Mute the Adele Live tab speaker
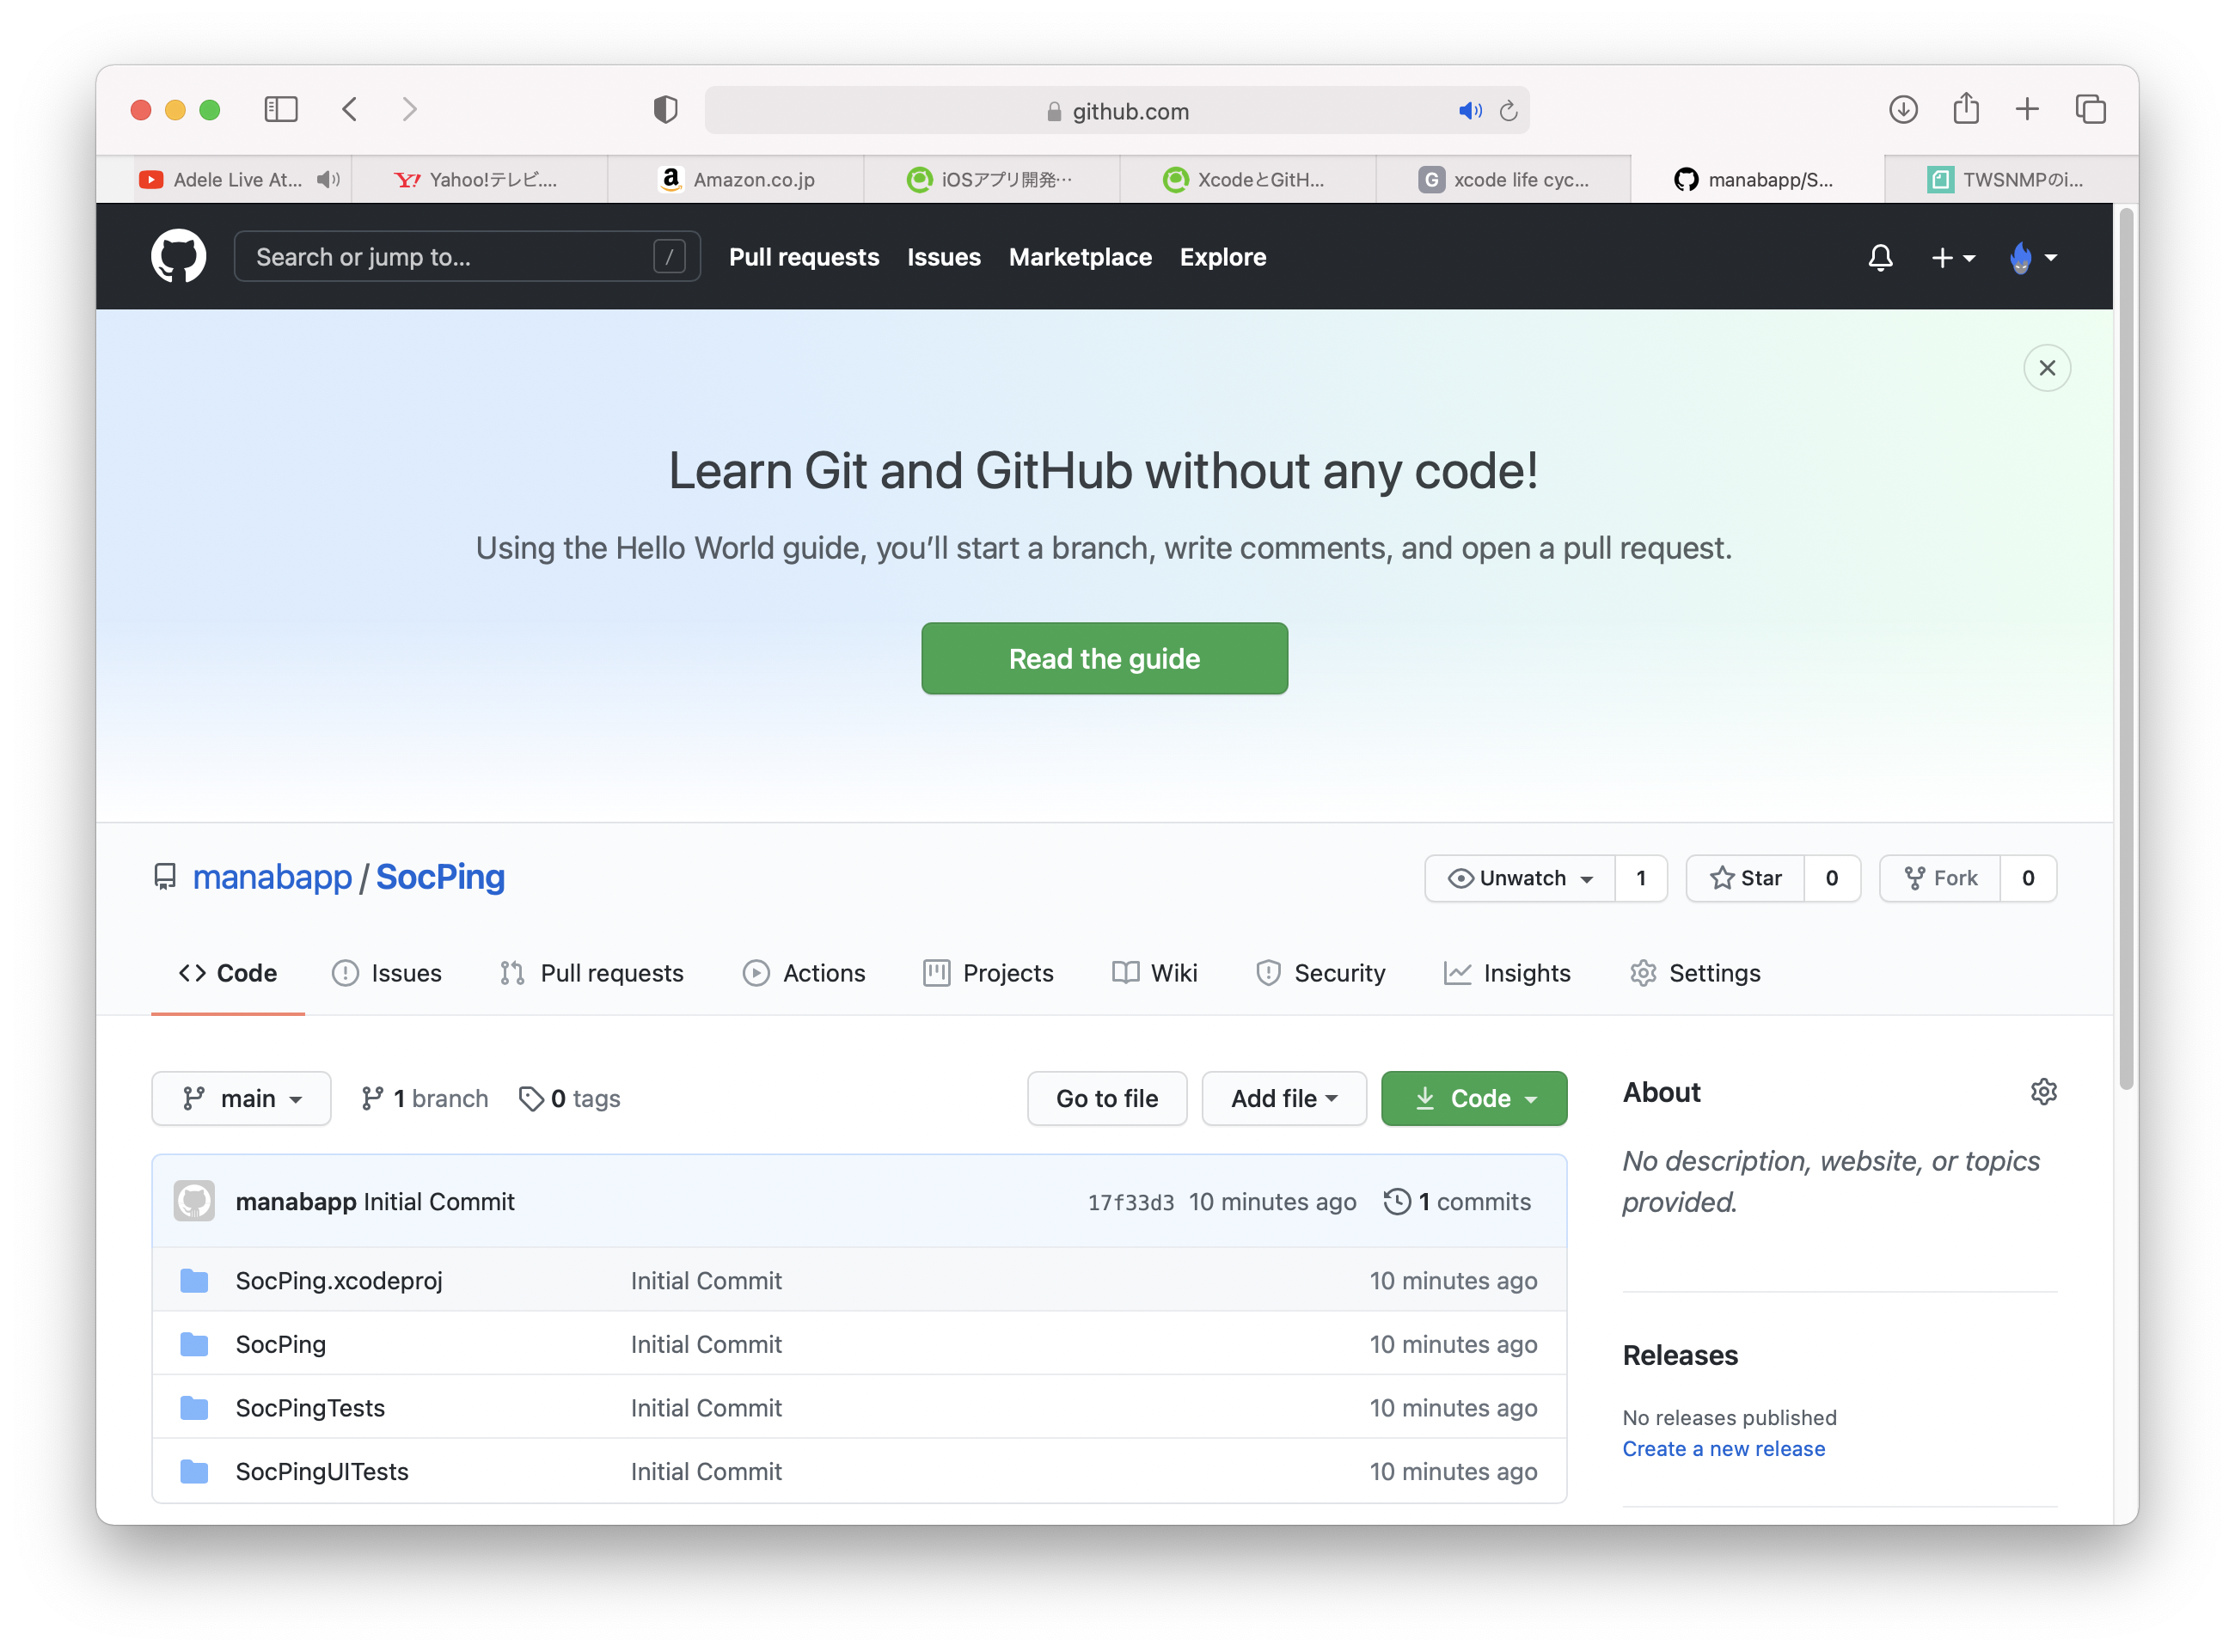 point(327,180)
